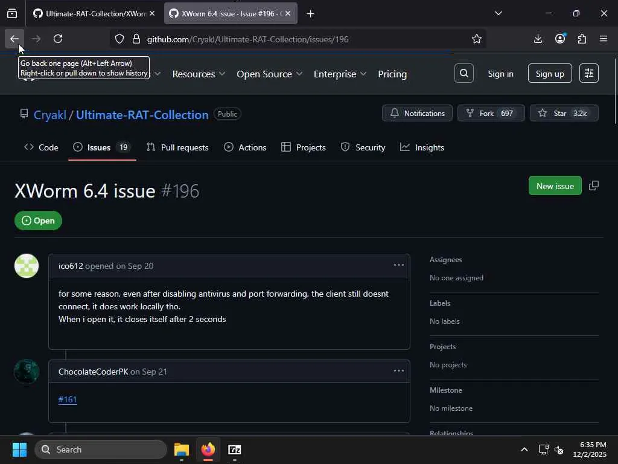Click the green Open status badge
The image size is (618, 464).
pos(38,221)
